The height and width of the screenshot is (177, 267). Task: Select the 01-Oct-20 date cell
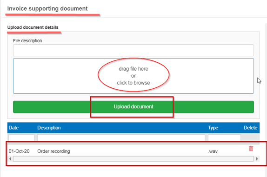pyautogui.click(x=19, y=151)
